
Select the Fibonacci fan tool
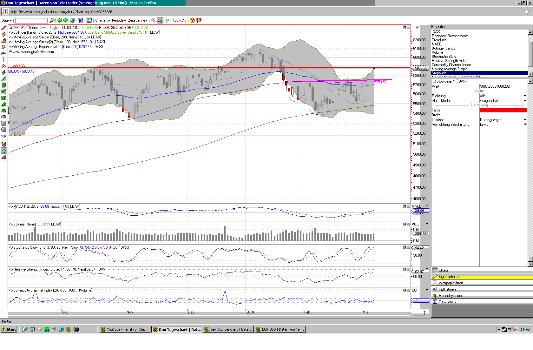coord(4,104)
